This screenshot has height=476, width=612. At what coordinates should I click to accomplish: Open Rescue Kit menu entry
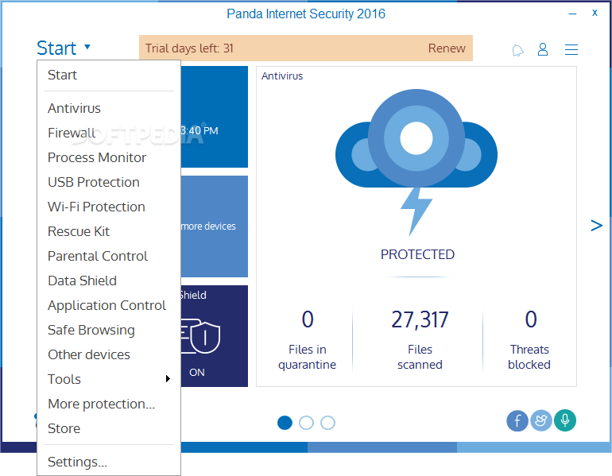click(x=109, y=231)
